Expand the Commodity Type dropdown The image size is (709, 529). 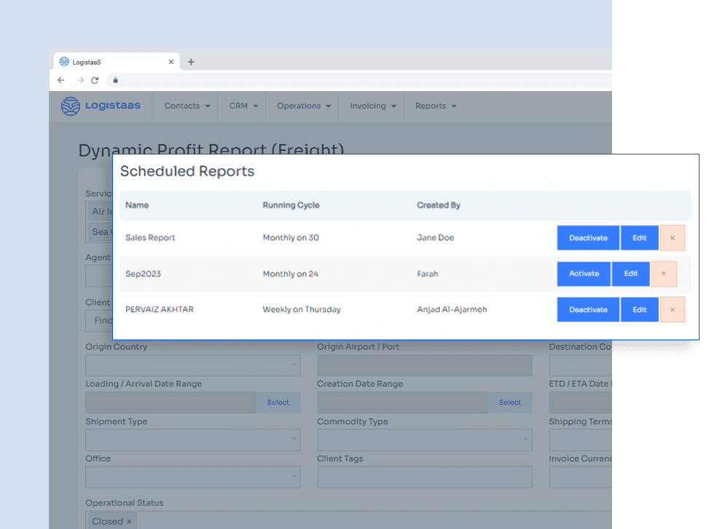pyautogui.click(x=425, y=440)
